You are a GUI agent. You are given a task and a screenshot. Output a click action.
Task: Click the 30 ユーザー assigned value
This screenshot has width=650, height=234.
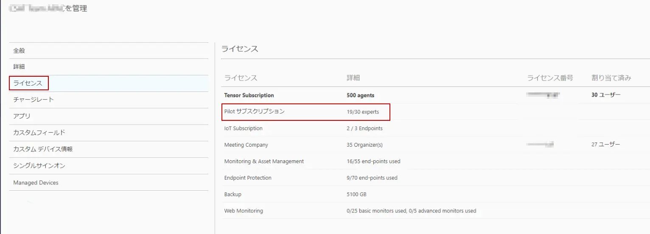[606, 95]
